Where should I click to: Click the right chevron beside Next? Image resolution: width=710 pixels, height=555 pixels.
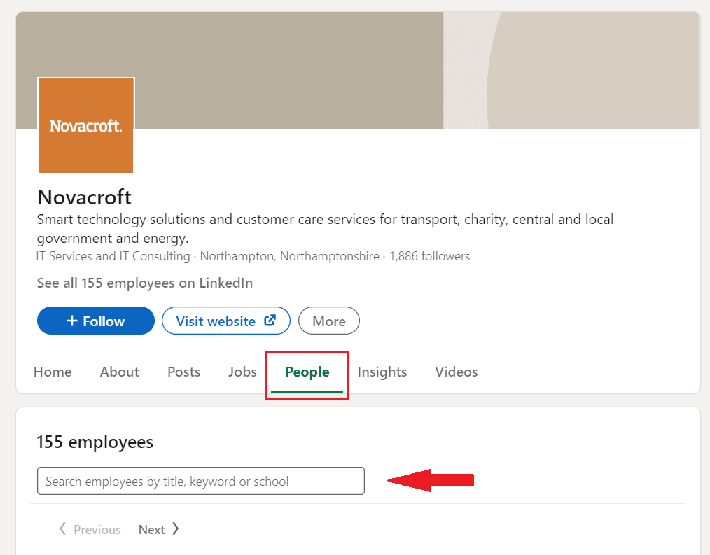pyautogui.click(x=176, y=528)
